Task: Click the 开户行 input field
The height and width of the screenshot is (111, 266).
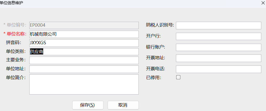Action: click(219, 36)
